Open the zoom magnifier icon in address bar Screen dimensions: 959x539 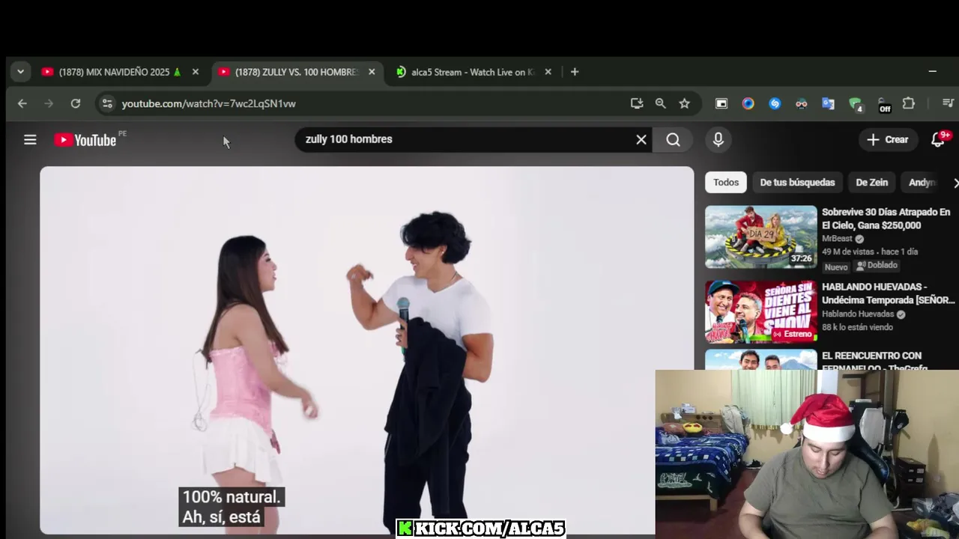[660, 103]
